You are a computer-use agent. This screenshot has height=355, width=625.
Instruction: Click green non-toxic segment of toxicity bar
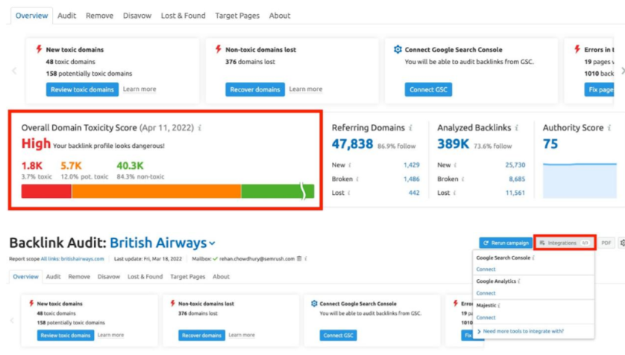[277, 191]
